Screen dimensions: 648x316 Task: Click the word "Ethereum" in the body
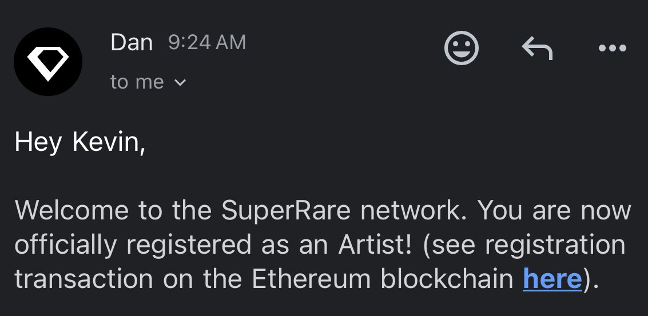click(311, 278)
